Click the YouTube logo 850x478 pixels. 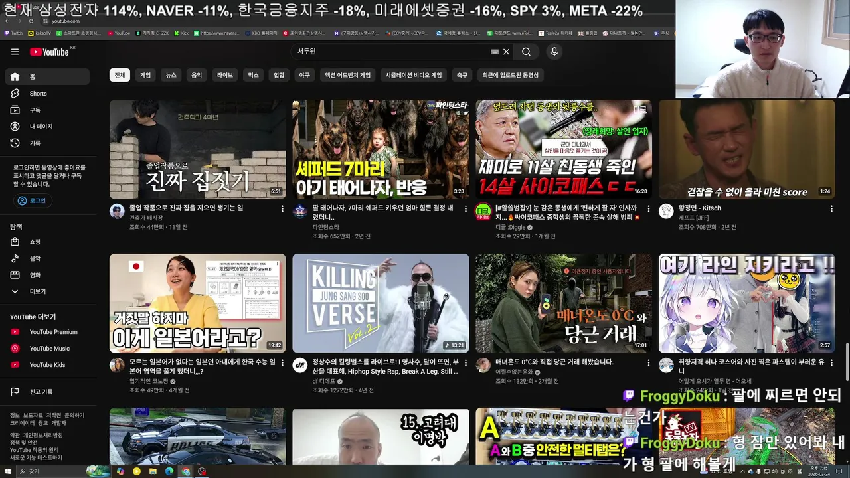(50, 52)
